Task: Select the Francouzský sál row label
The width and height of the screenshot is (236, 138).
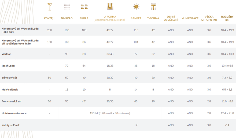Action: pyautogui.click(x=12, y=101)
